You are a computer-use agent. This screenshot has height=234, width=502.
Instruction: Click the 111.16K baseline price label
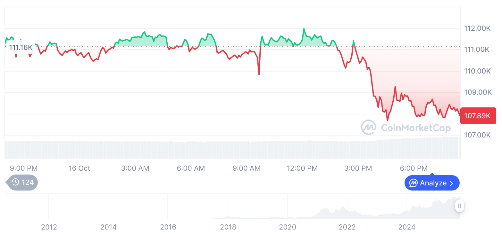[21, 48]
